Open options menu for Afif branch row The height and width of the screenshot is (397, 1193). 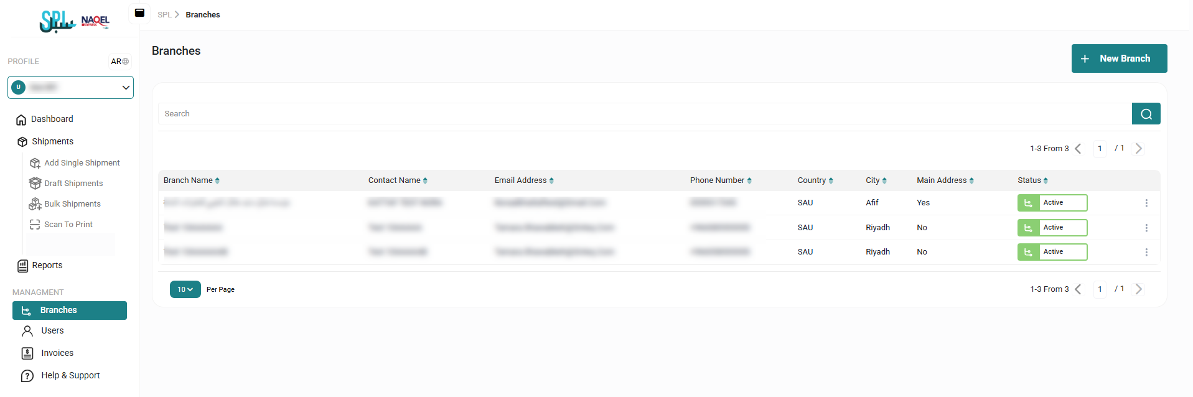click(1146, 203)
